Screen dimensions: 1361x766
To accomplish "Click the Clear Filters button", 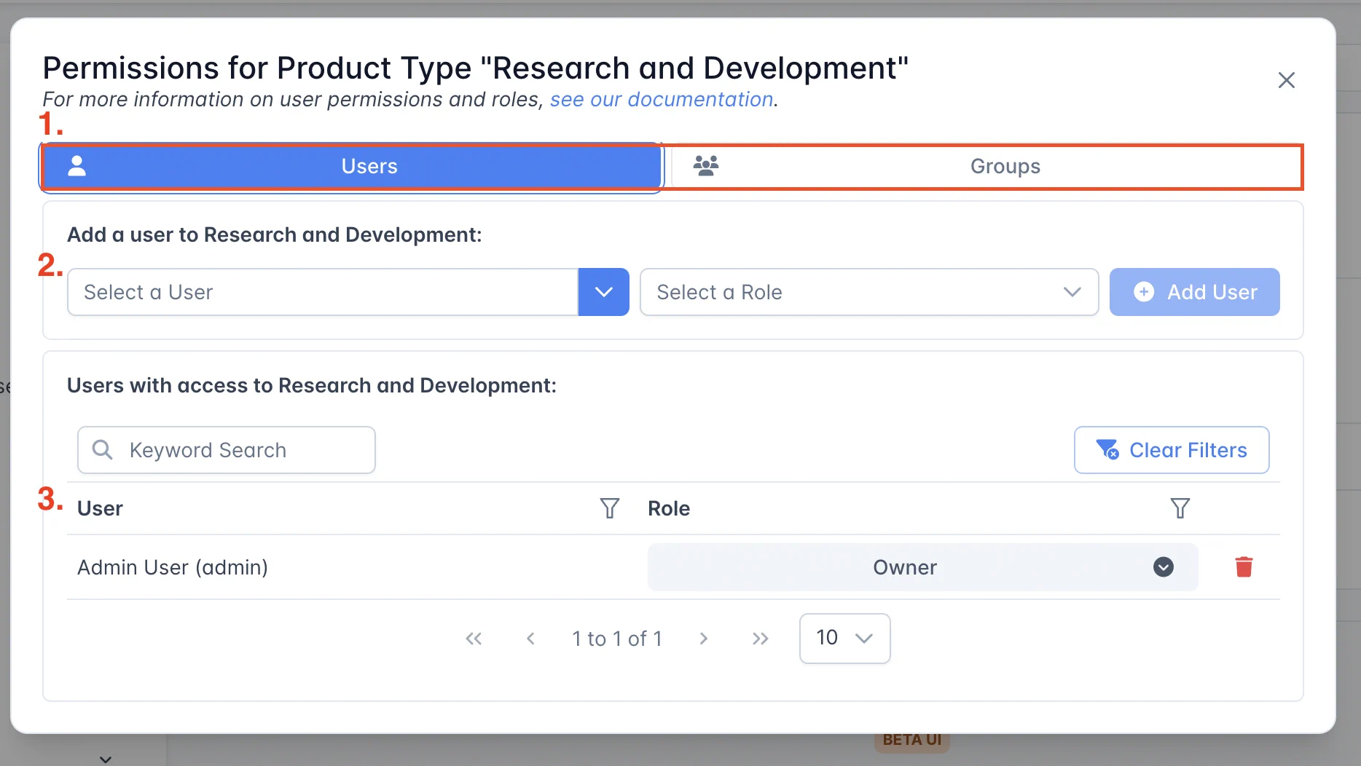I will click(x=1171, y=450).
